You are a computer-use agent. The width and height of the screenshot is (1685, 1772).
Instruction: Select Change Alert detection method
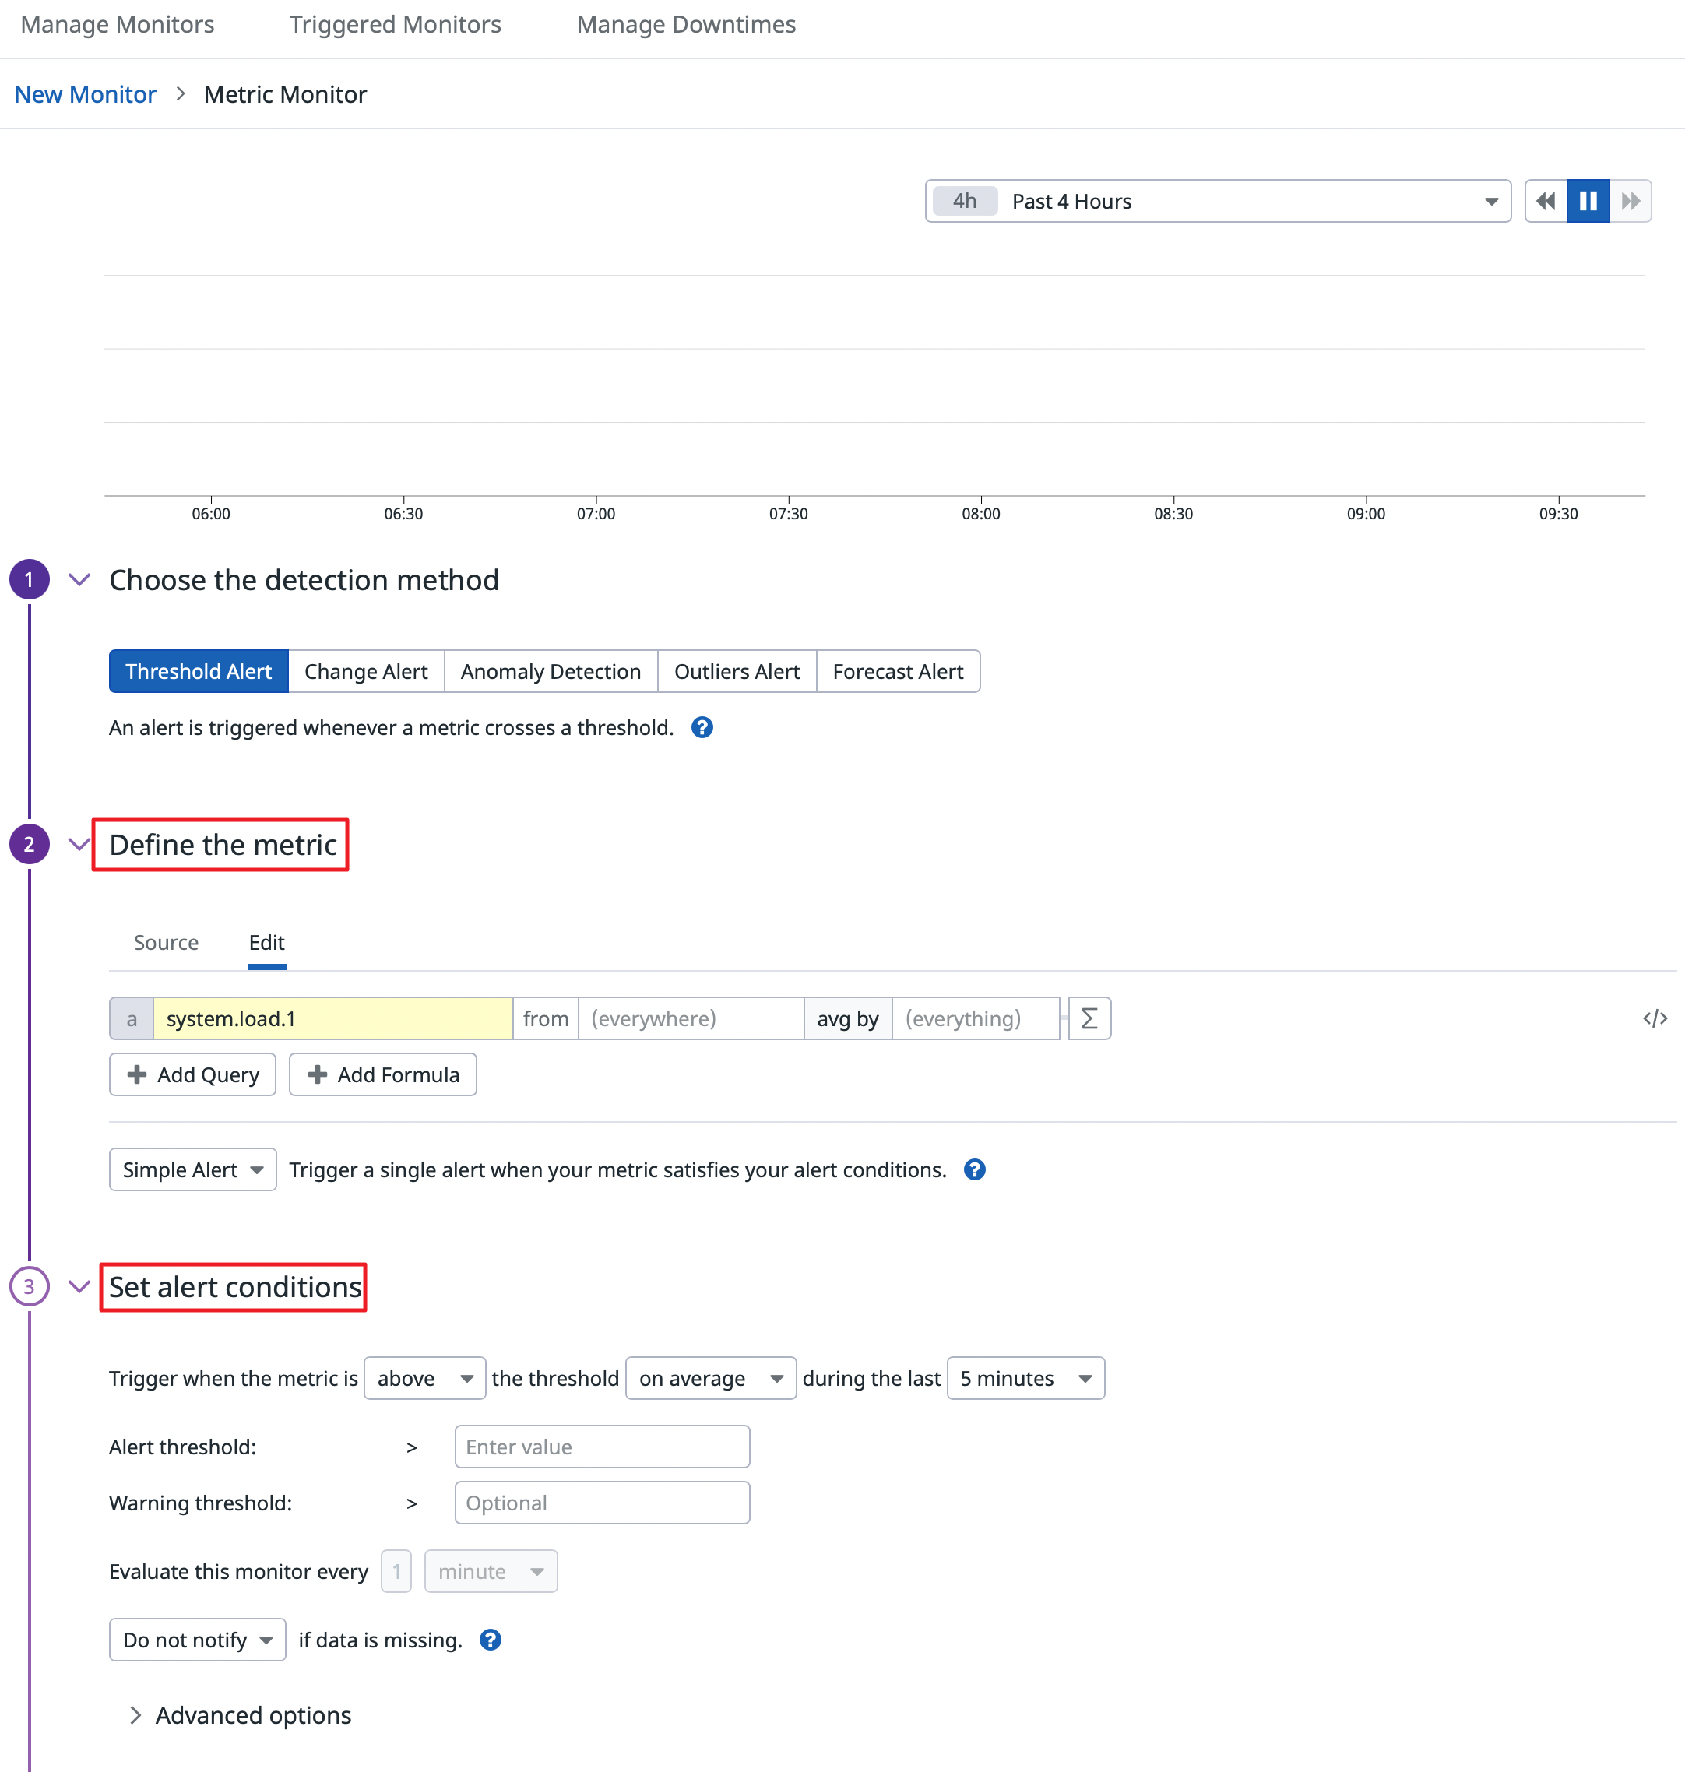point(365,672)
